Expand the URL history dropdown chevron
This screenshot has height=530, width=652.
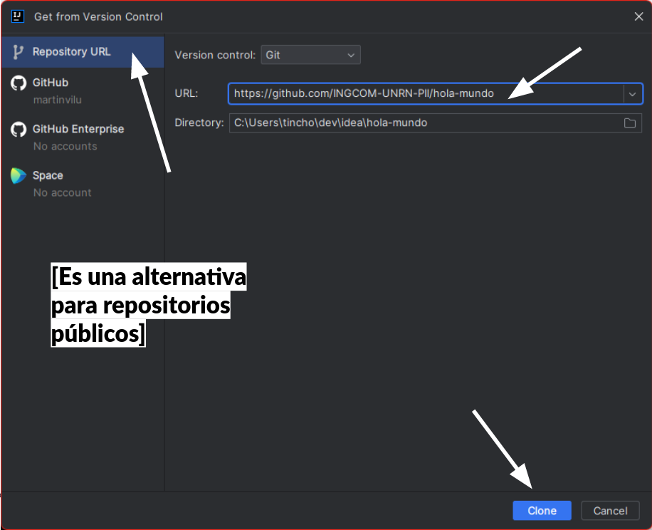[x=632, y=94]
